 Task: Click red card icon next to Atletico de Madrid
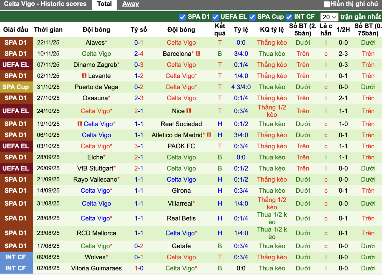[x=209, y=135]
